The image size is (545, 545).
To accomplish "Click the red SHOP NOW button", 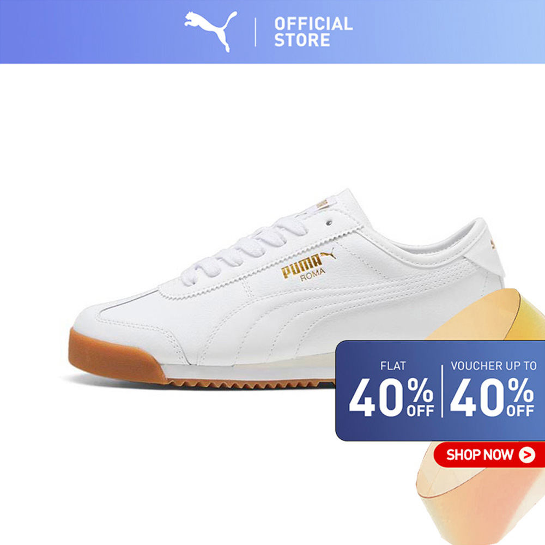I will coord(489,455).
